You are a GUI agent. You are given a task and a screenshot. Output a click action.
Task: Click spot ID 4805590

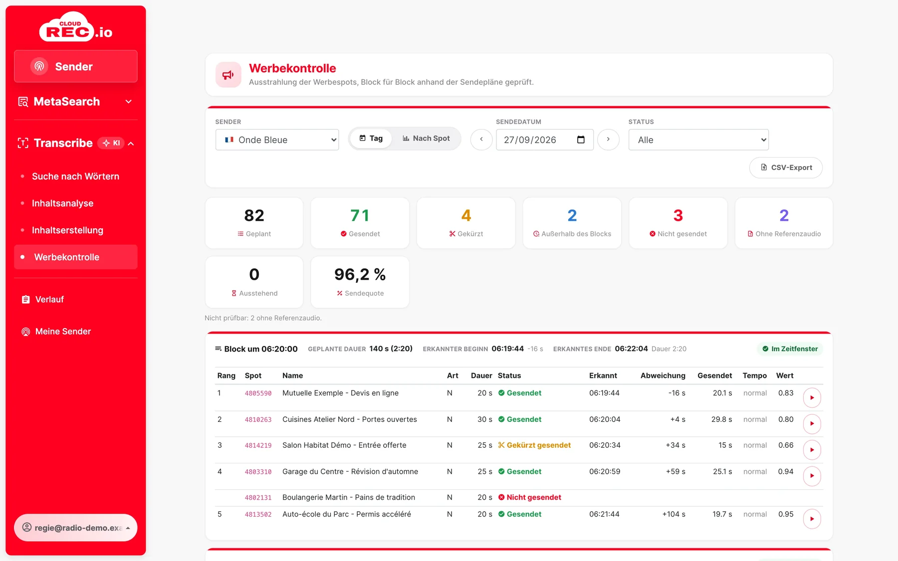click(258, 393)
